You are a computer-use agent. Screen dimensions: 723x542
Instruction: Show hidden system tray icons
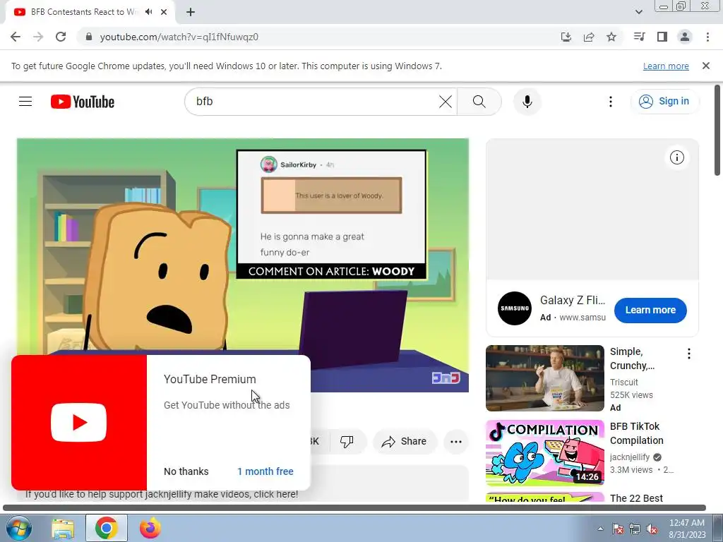[x=600, y=529]
